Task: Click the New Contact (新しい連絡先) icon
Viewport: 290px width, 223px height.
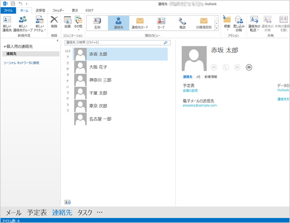Action: tap(7, 19)
